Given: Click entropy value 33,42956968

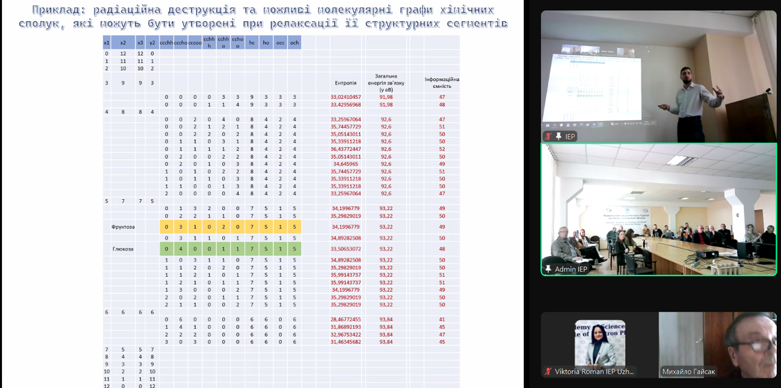Looking at the screenshot, I should click(346, 104).
